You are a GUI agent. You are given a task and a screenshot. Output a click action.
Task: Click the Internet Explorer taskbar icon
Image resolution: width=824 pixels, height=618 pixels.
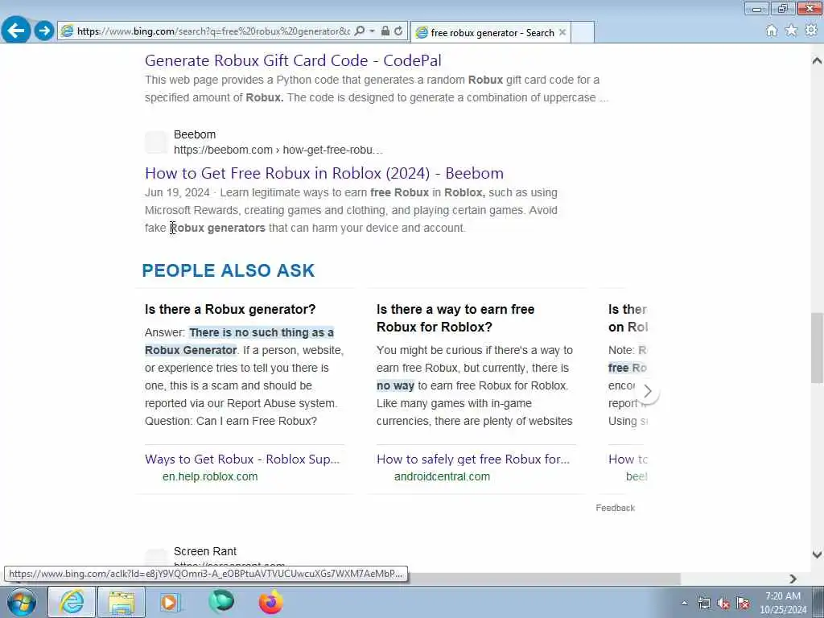click(x=72, y=602)
